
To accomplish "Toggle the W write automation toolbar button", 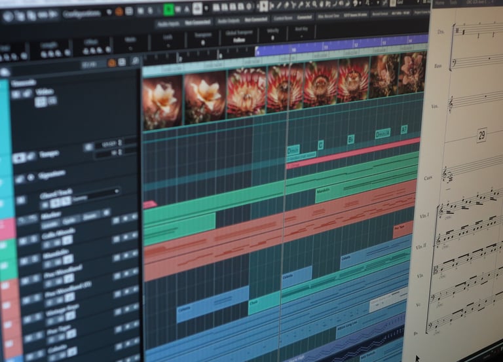I will (178, 10).
